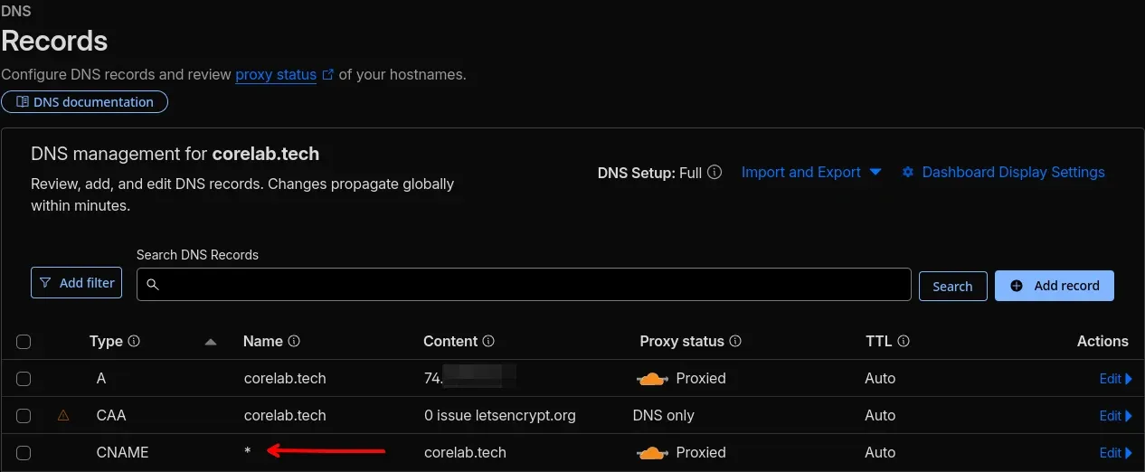Click 'DNS only' proxy status cell
The width and height of the screenshot is (1145, 472).
click(x=664, y=416)
